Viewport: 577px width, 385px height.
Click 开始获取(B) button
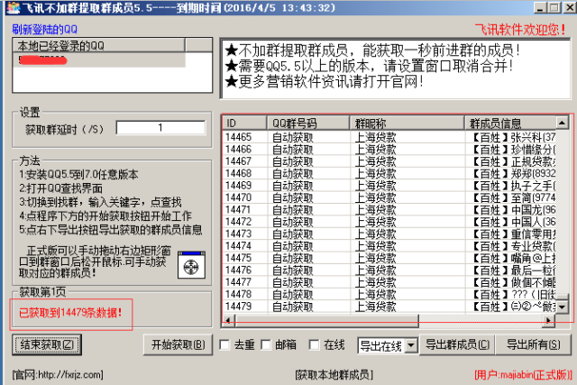click(179, 345)
